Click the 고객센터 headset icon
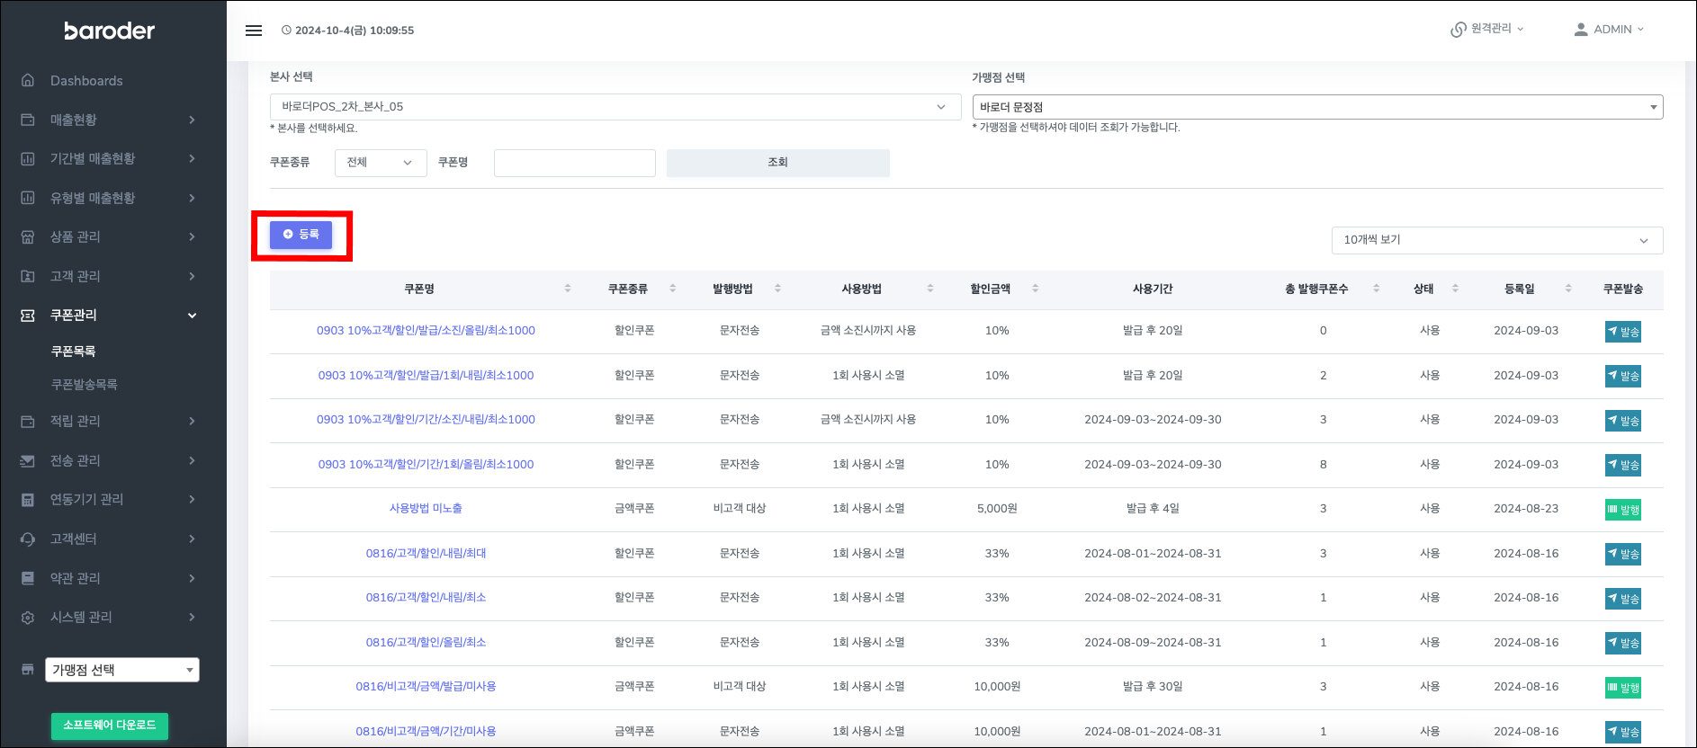Screen dimensions: 1697x748 [28, 539]
